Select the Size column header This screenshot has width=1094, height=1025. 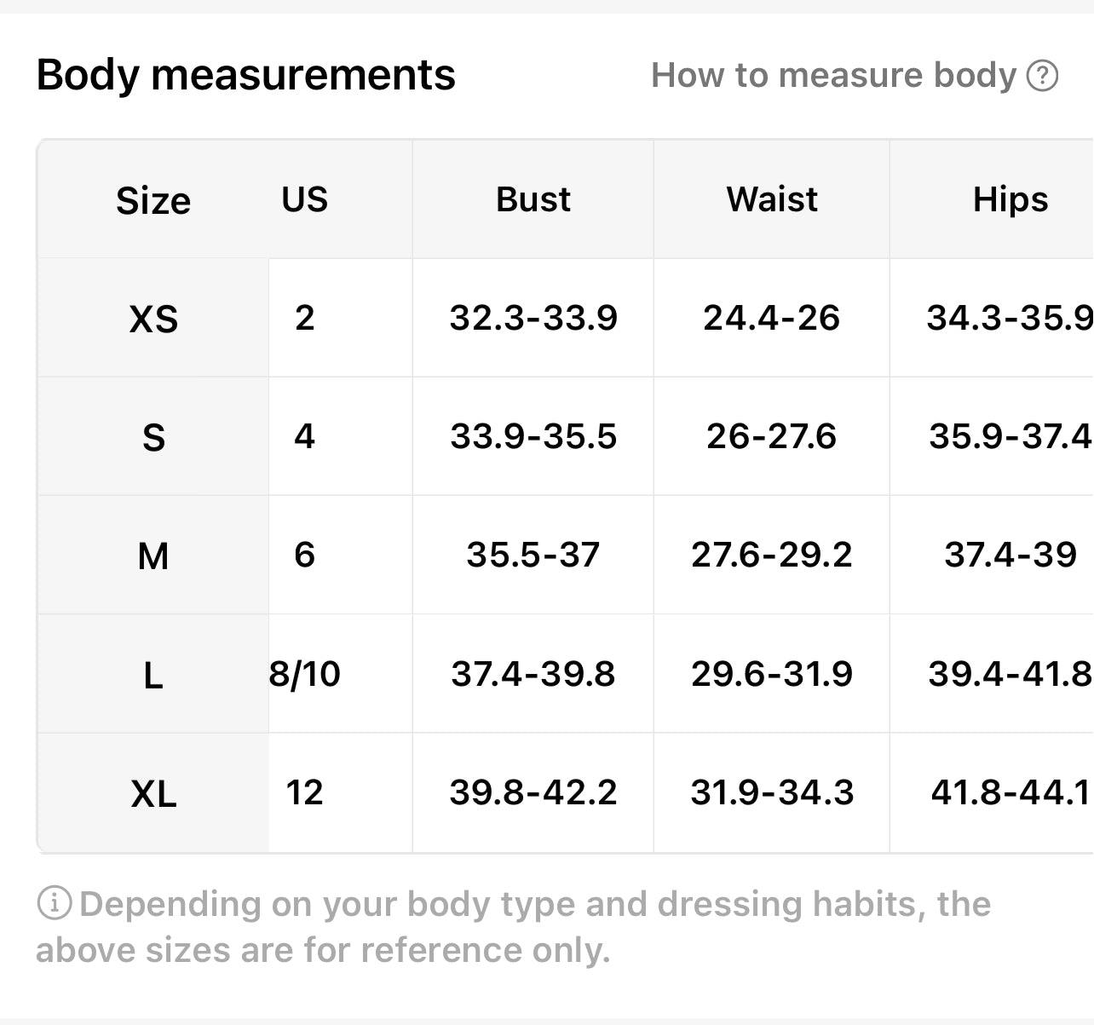[153, 201]
